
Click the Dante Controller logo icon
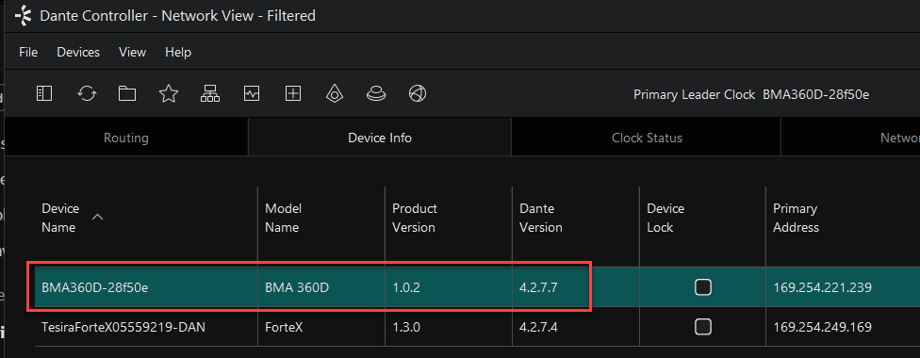point(24,16)
